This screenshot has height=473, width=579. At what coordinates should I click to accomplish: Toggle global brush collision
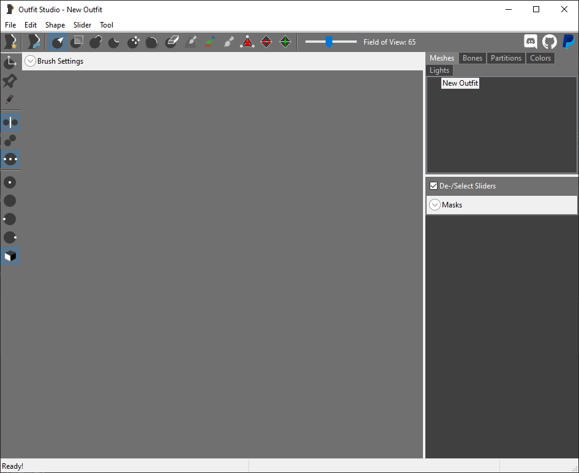coord(10,159)
